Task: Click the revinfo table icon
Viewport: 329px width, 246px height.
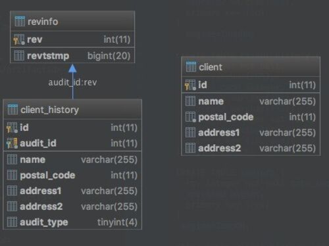Action: click(x=20, y=21)
